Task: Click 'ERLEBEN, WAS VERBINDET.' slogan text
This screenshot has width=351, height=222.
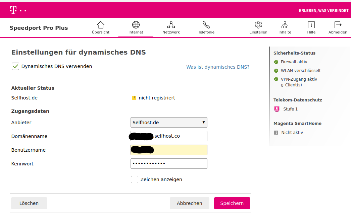Action: click(x=324, y=11)
